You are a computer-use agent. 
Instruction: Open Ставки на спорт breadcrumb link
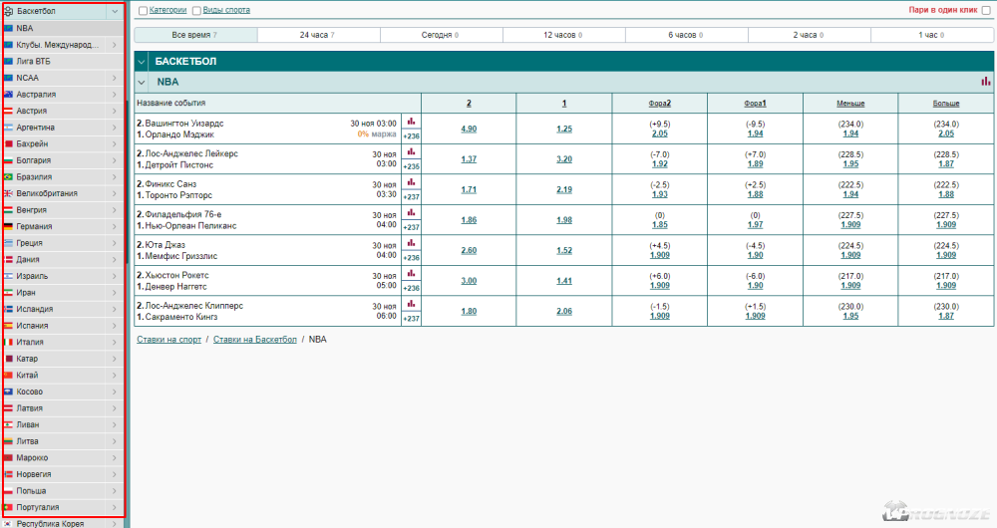[x=168, y=339]
